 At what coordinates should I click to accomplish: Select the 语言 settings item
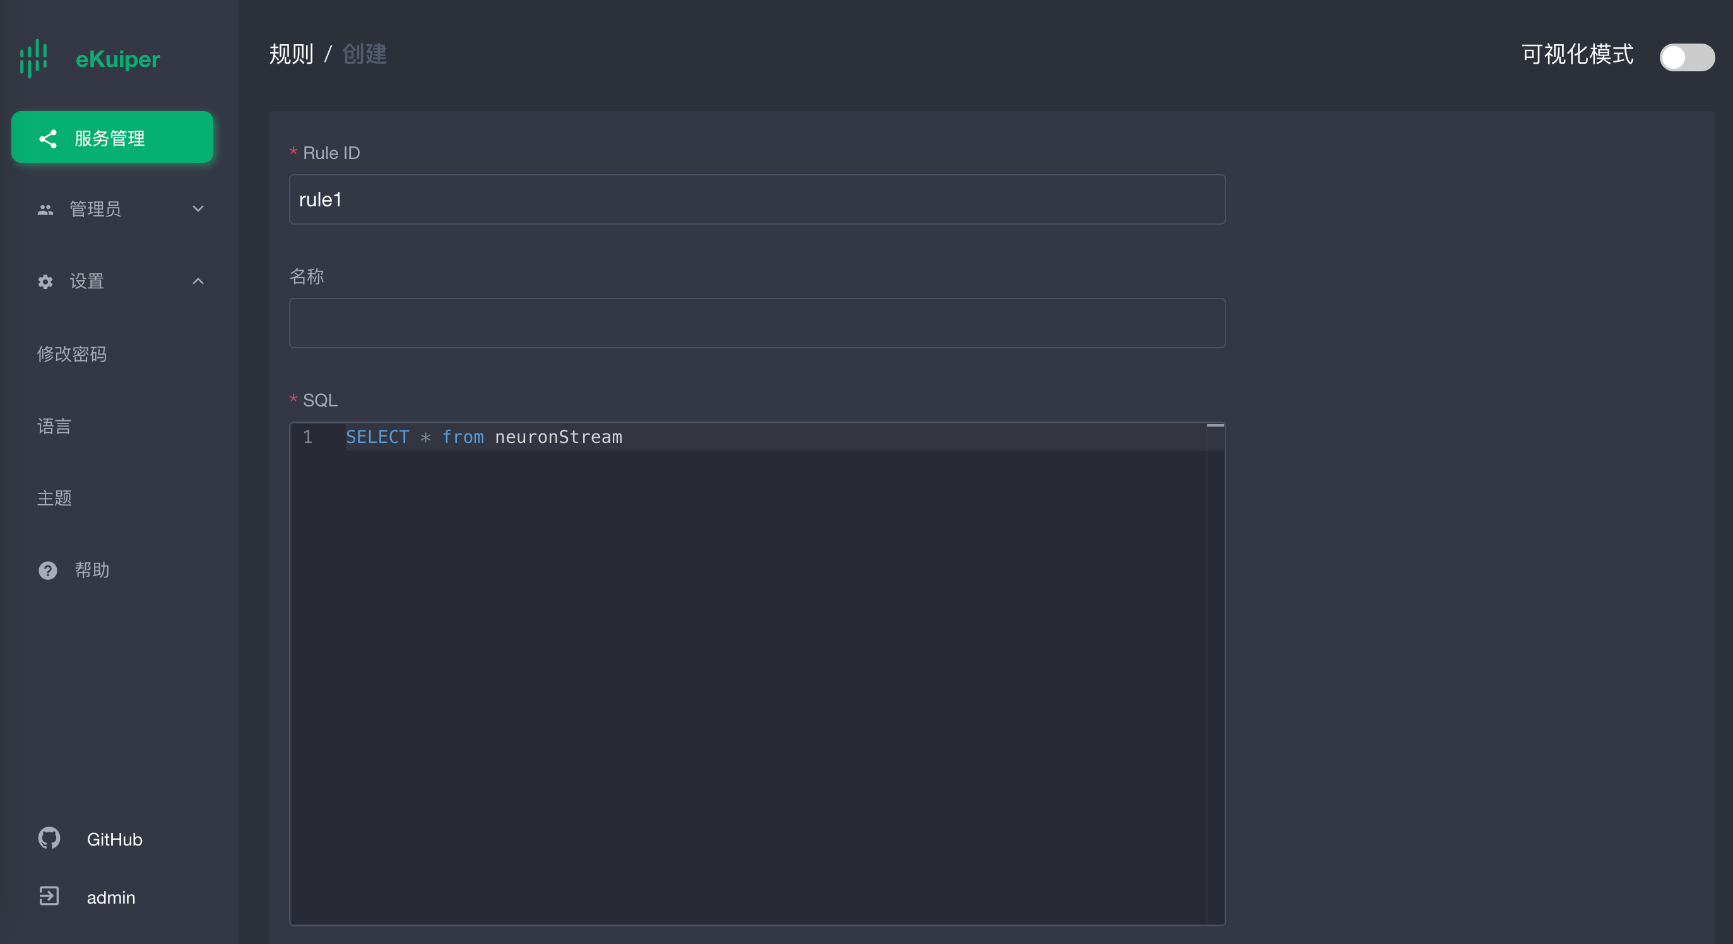click(54, 426)
